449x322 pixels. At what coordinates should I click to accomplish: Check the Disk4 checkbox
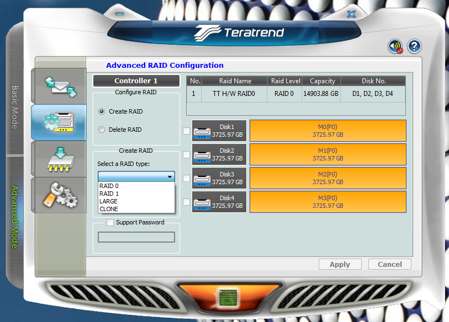click(187, 202)
